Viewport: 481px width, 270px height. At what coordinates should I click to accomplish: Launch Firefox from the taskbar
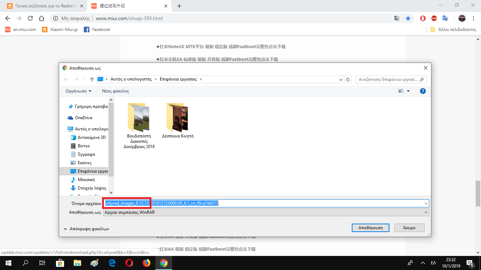tap(146, 263)
